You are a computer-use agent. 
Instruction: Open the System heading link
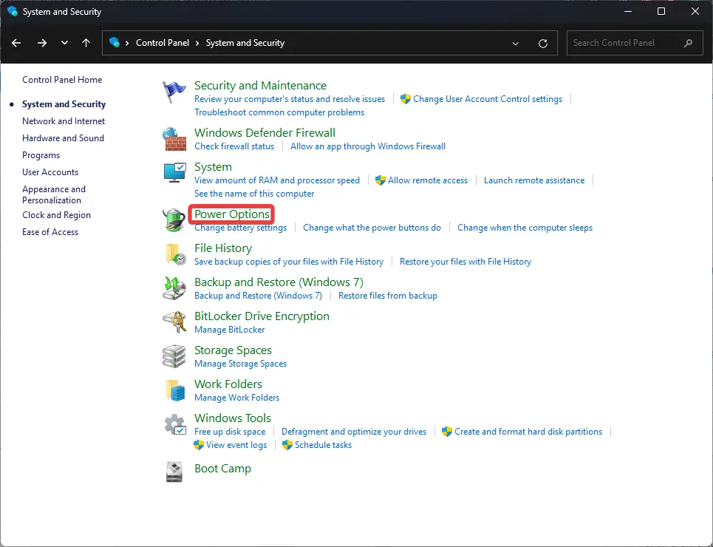pos(214,167)
